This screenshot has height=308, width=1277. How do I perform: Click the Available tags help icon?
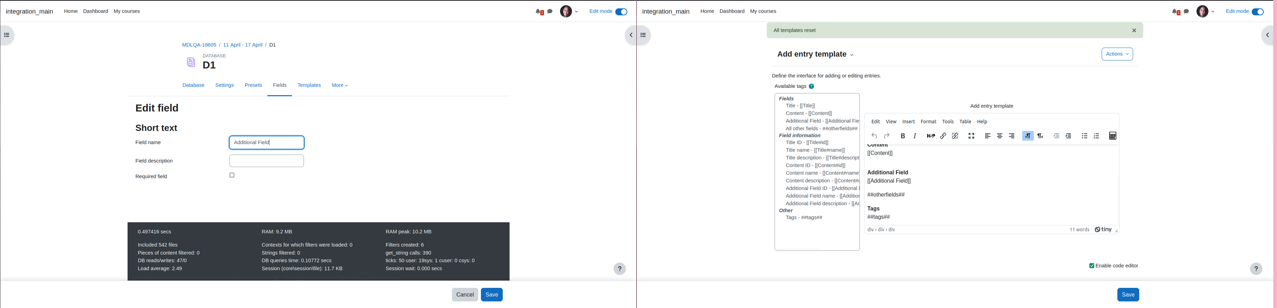811,86
